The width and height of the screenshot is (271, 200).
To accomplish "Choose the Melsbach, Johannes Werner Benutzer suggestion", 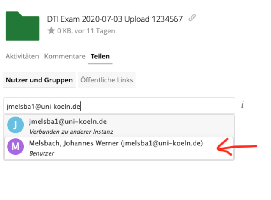I will coord(119,148).
